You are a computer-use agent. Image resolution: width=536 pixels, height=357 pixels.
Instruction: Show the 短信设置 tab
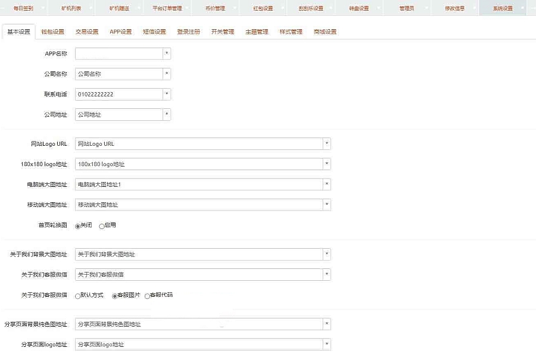[154, 32]
